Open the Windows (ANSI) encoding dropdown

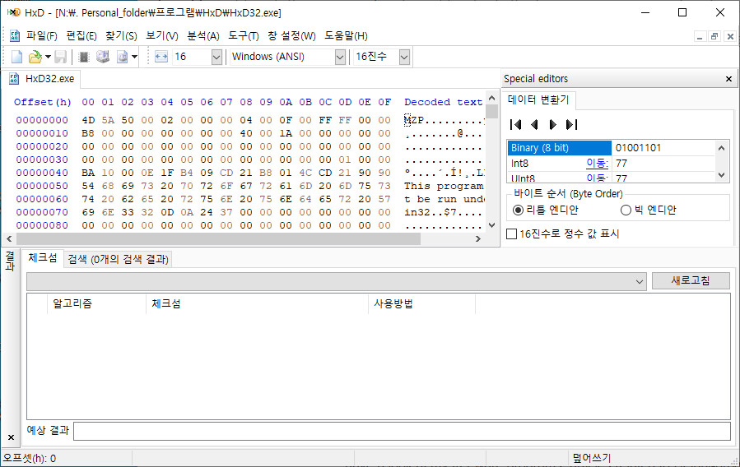coord(340,57)
